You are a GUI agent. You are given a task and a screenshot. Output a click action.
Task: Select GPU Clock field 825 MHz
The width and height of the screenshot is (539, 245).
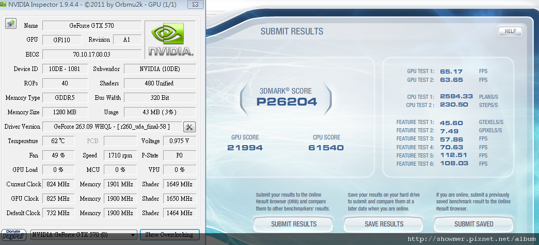coord(58,198)
